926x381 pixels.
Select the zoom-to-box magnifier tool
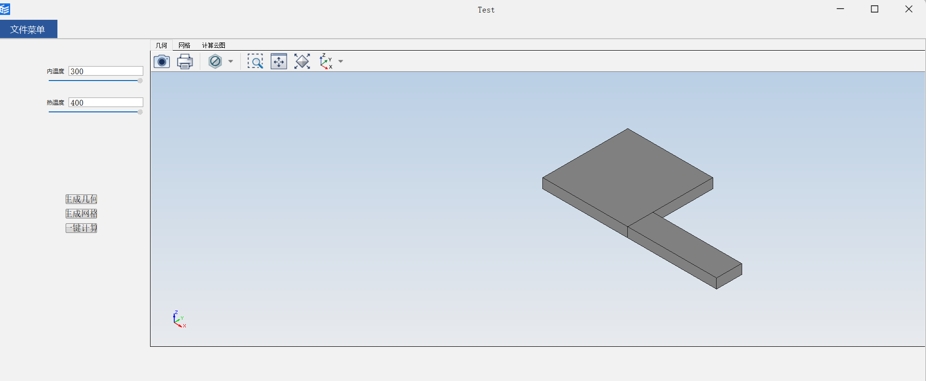[x=255, y=61]
